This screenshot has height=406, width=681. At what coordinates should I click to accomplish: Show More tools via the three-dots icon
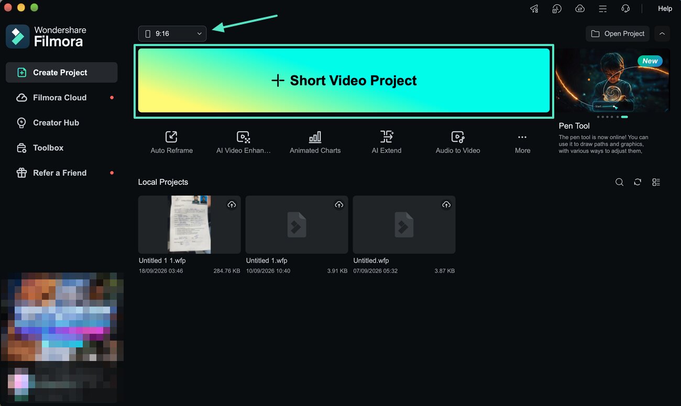click(x=522, y=142)
